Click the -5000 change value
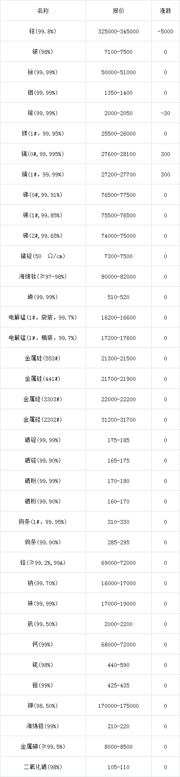Screen dimensions: 180x777 point(166,31)
